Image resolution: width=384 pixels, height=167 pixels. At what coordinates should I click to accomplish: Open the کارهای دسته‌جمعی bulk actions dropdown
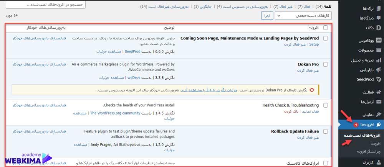pyautogui.click(x=303, y=16)
